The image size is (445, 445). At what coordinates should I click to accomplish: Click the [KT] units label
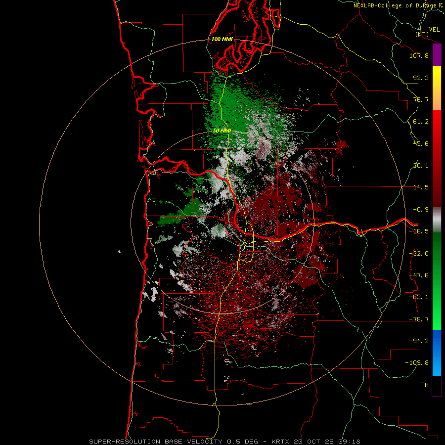(422, 34)
